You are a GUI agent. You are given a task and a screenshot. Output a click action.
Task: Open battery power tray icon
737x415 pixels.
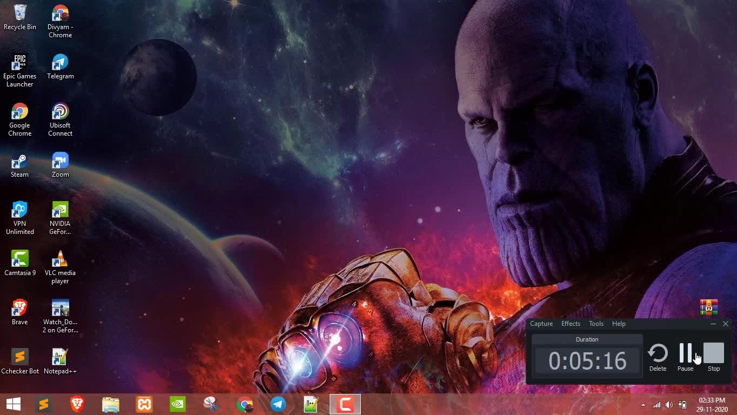click(x=682, y=405)
